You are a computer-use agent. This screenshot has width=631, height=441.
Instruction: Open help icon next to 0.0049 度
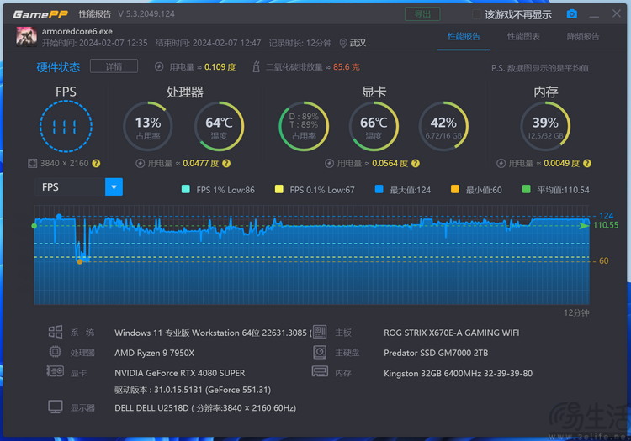[x=587, y=164]
